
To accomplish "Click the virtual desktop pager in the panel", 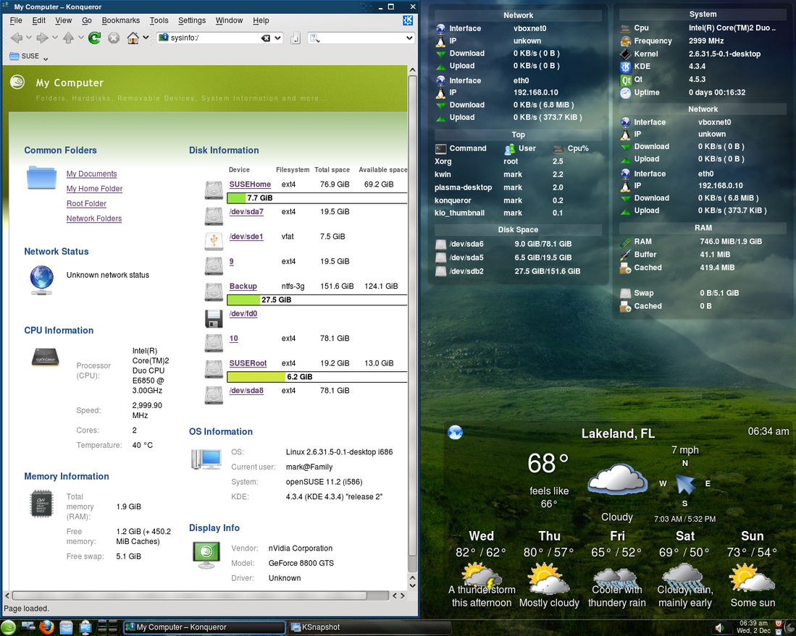I will coord(107,627).
